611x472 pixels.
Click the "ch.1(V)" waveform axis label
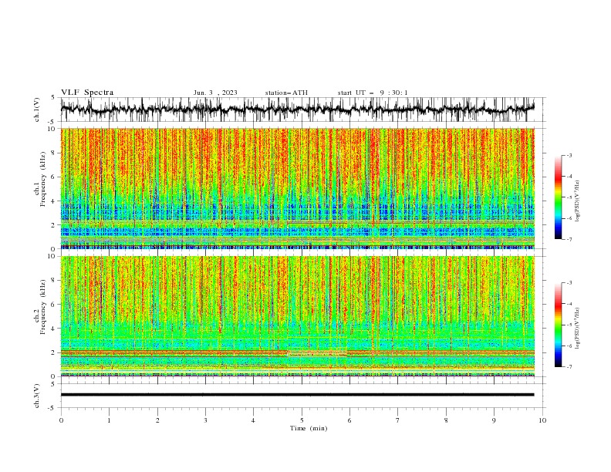(x=37, y=110)
